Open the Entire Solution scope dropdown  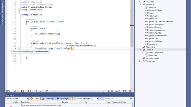tap(17, 99)
